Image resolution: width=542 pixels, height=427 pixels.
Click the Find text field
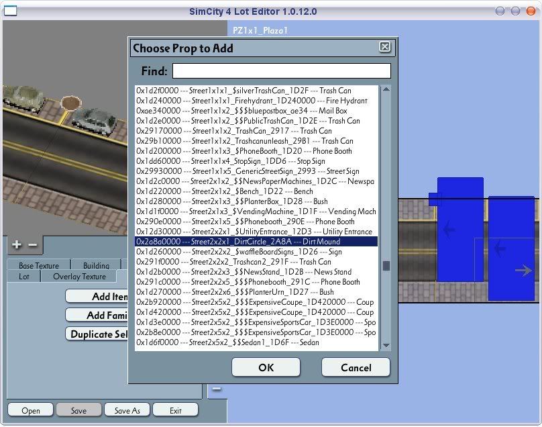281,70
